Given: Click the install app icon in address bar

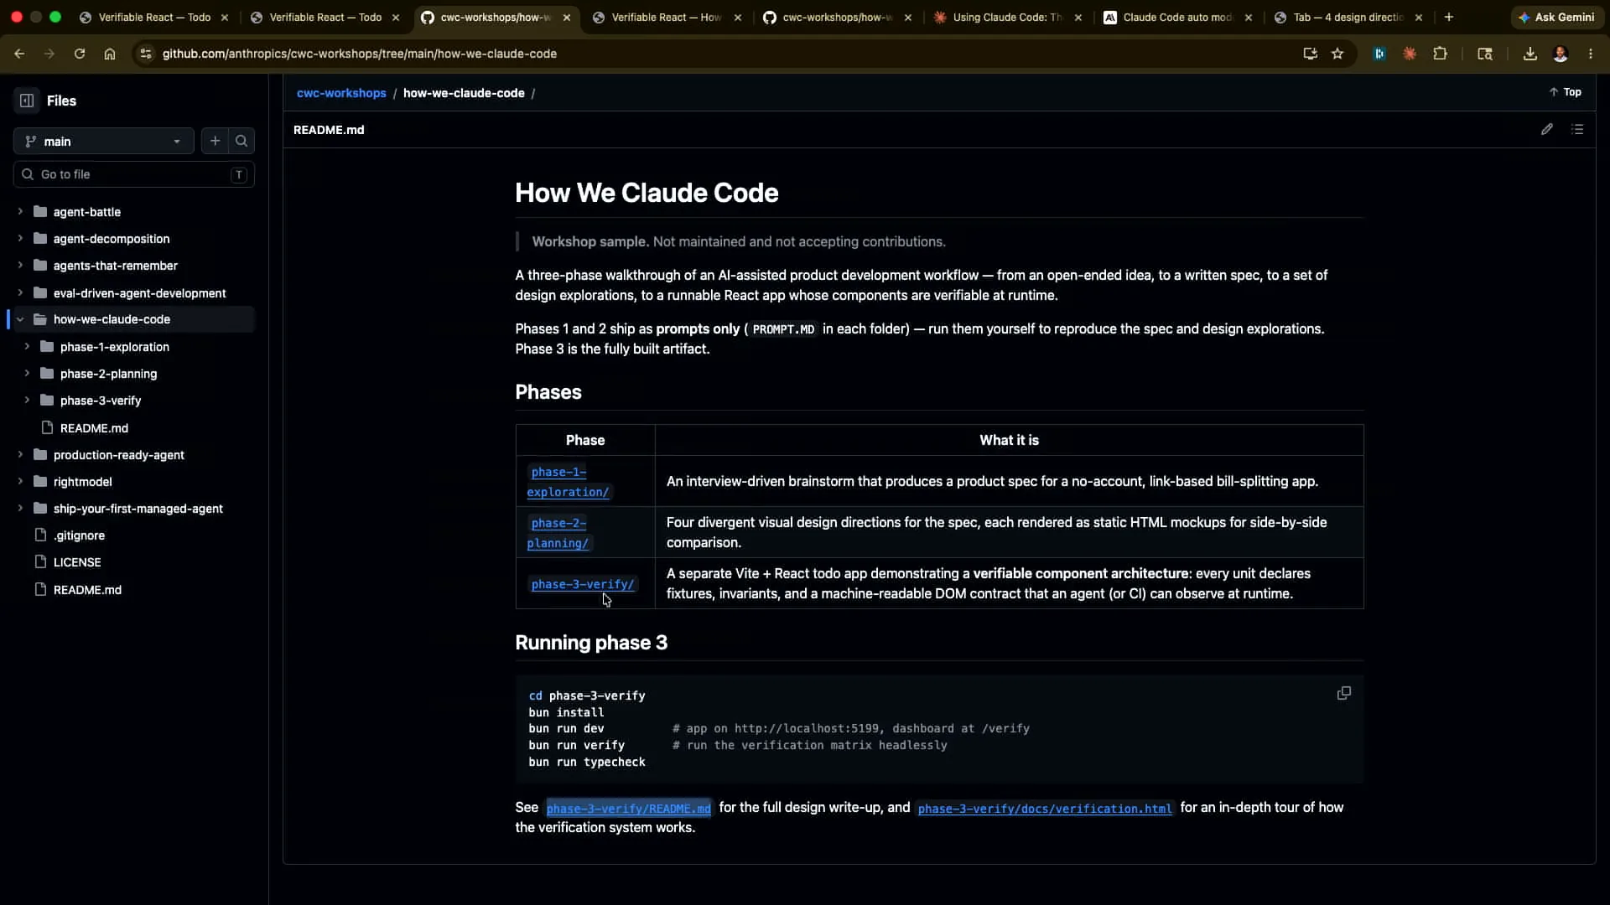Looking at the screenshot, I should click(1310, 54).
